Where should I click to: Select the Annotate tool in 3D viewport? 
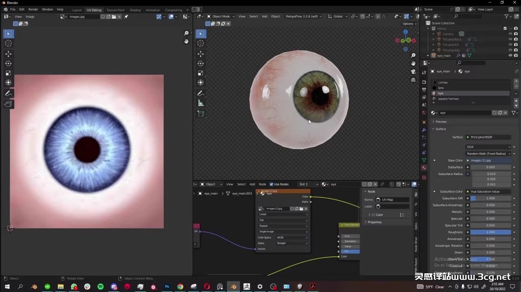click(x=201, y=93)
